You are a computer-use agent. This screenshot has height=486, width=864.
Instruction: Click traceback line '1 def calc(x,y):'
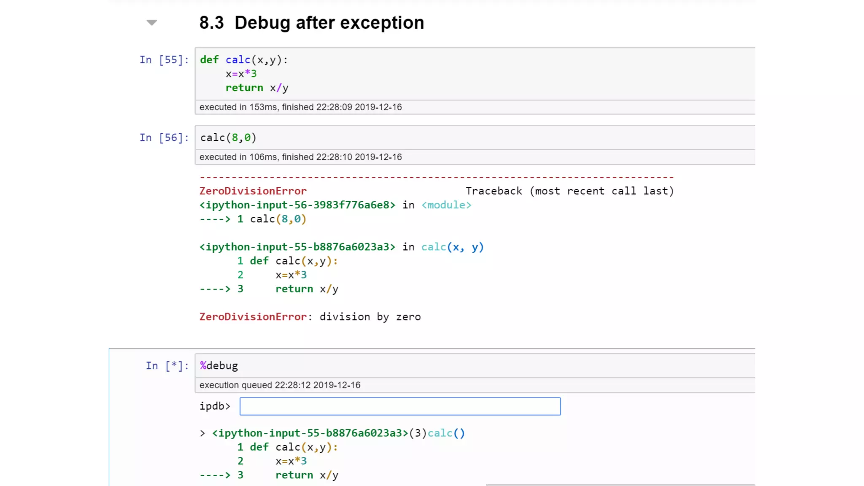click(x=287, y=261)
